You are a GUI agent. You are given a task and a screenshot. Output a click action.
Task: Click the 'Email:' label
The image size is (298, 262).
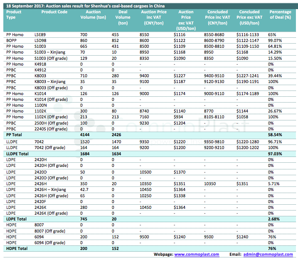[235, 255]
